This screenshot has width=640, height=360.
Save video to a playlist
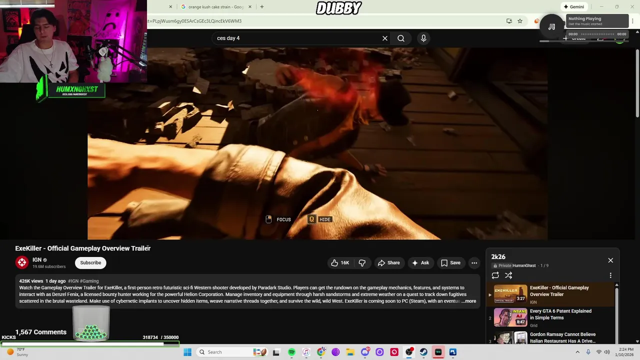(x=450, y=262)
